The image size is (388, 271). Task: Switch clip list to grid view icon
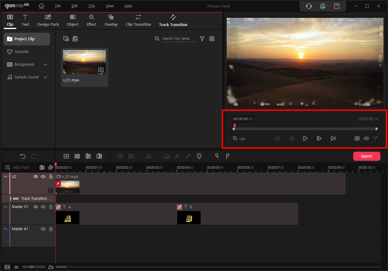click(212, 39)
